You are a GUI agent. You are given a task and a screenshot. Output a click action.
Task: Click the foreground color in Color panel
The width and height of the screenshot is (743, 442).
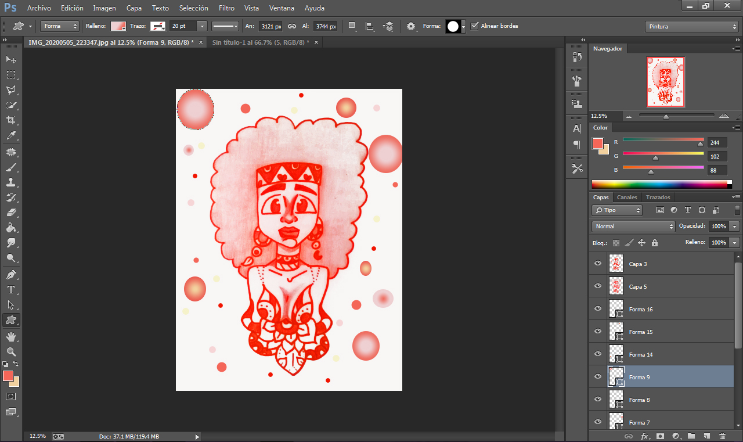click(x=597, y=143)
